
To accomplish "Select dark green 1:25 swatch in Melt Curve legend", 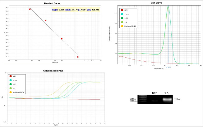I will pyautogui.click(x=122, y=19).
